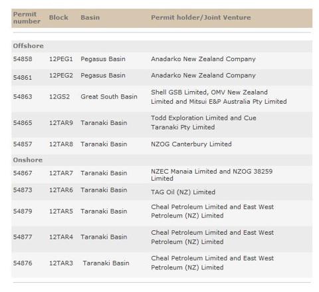
Task: Select NZOG Canterbury Limited cell
Action: point(191,144)
